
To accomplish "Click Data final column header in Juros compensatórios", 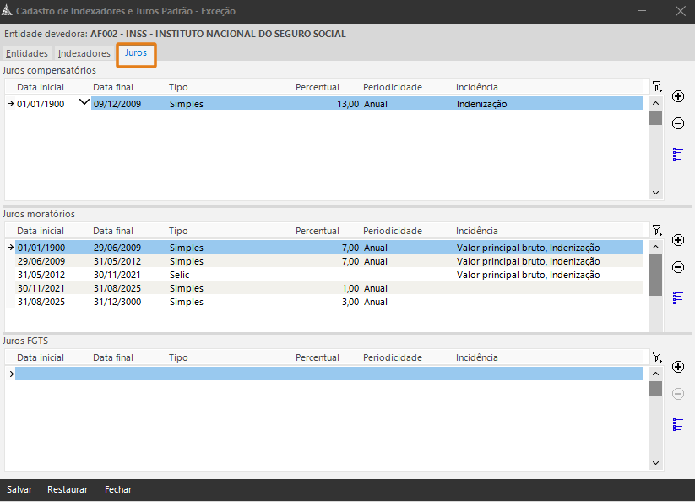I will 113,87.
